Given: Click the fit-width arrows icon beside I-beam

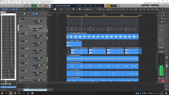Looking at the screenshot, I should coord(130,9).
